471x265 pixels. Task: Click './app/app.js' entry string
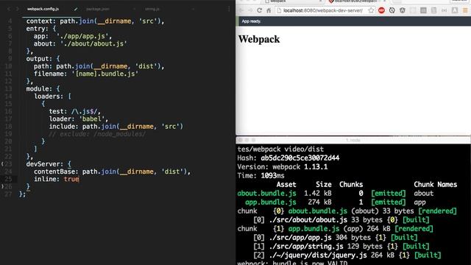(x=84, y=36)
